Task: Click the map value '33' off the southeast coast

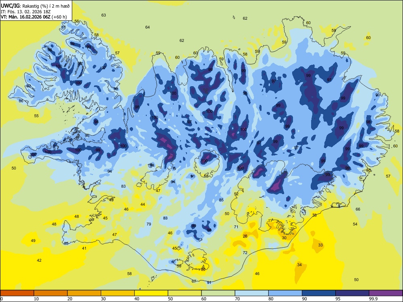Action: pos(320,245)
